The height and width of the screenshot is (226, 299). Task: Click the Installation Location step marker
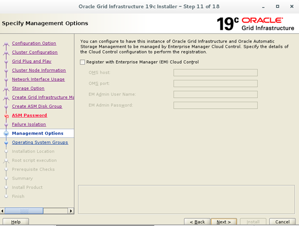(6, 151)
